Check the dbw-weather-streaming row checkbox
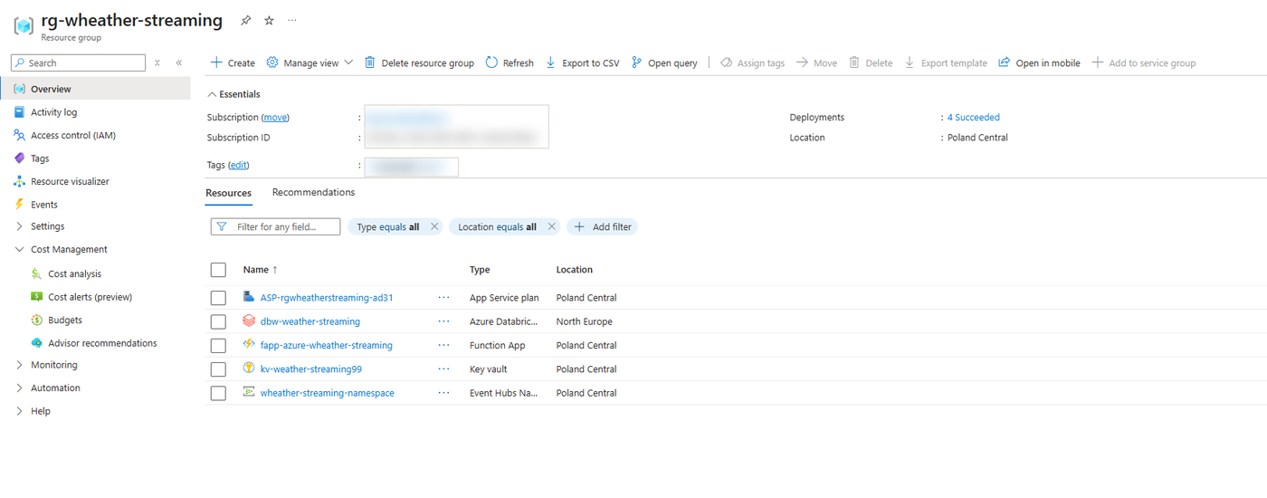 pos(218,321)
